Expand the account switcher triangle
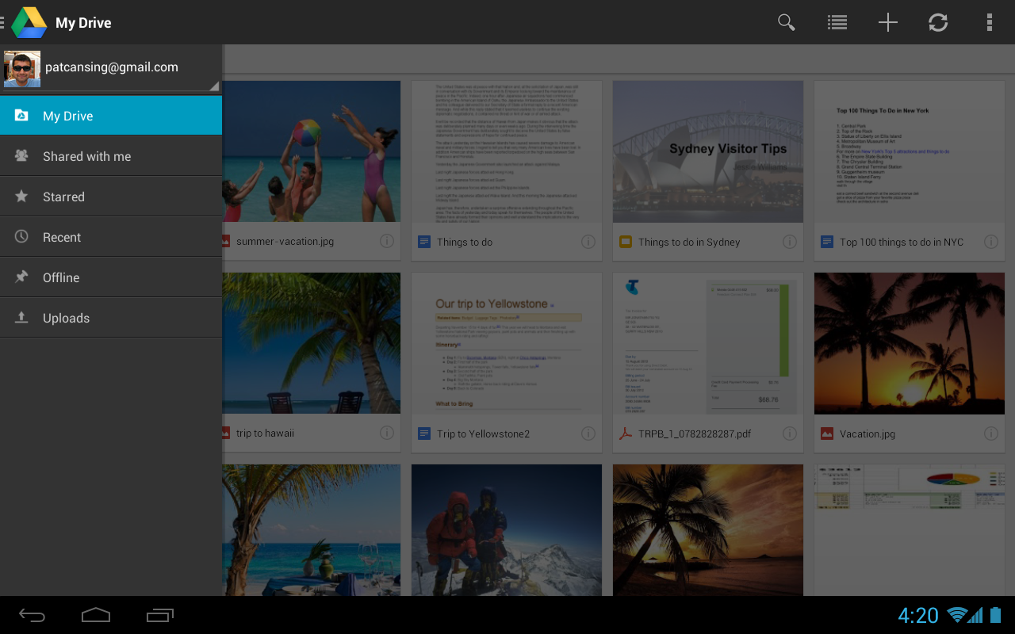This screenshot has height=634, width=1015. click(x=214, y=86)
